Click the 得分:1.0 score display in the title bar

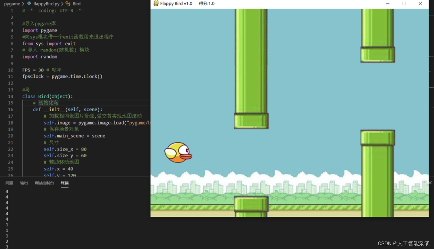206,3
